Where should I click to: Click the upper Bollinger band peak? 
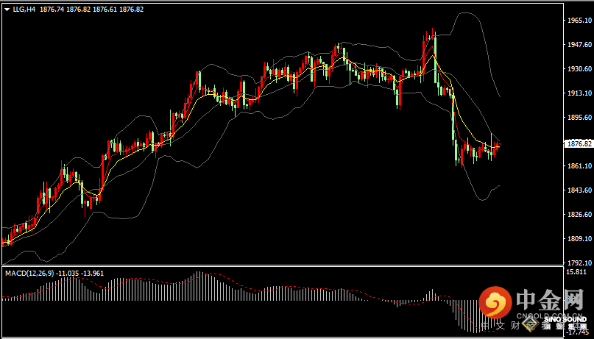(464, 13)
